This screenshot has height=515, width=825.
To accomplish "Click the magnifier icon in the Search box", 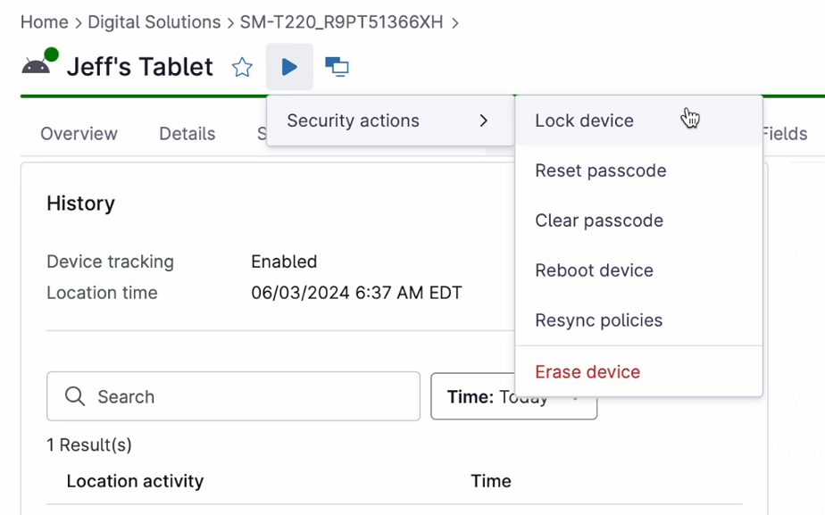I will [75, 396].
